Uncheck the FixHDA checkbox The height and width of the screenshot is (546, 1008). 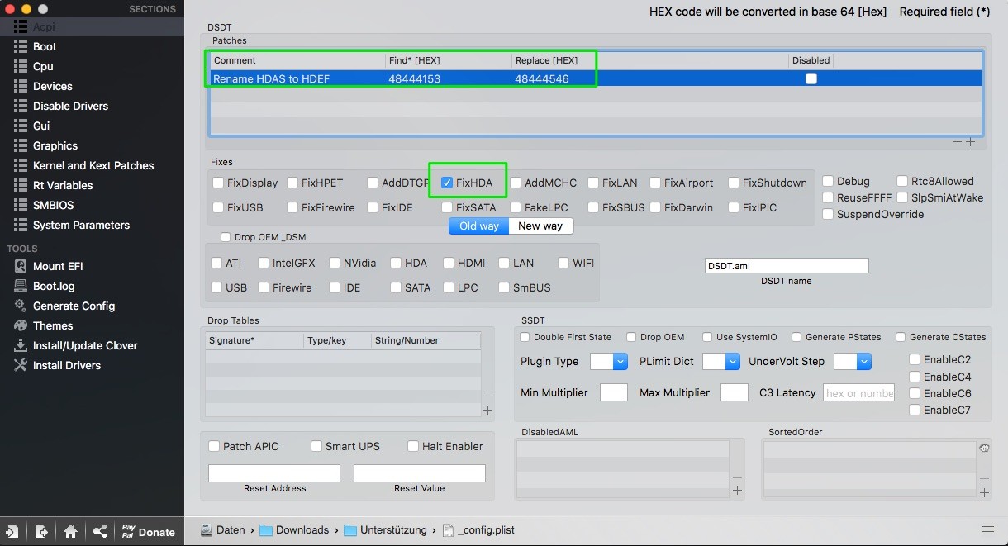click(x=447, y=183)
